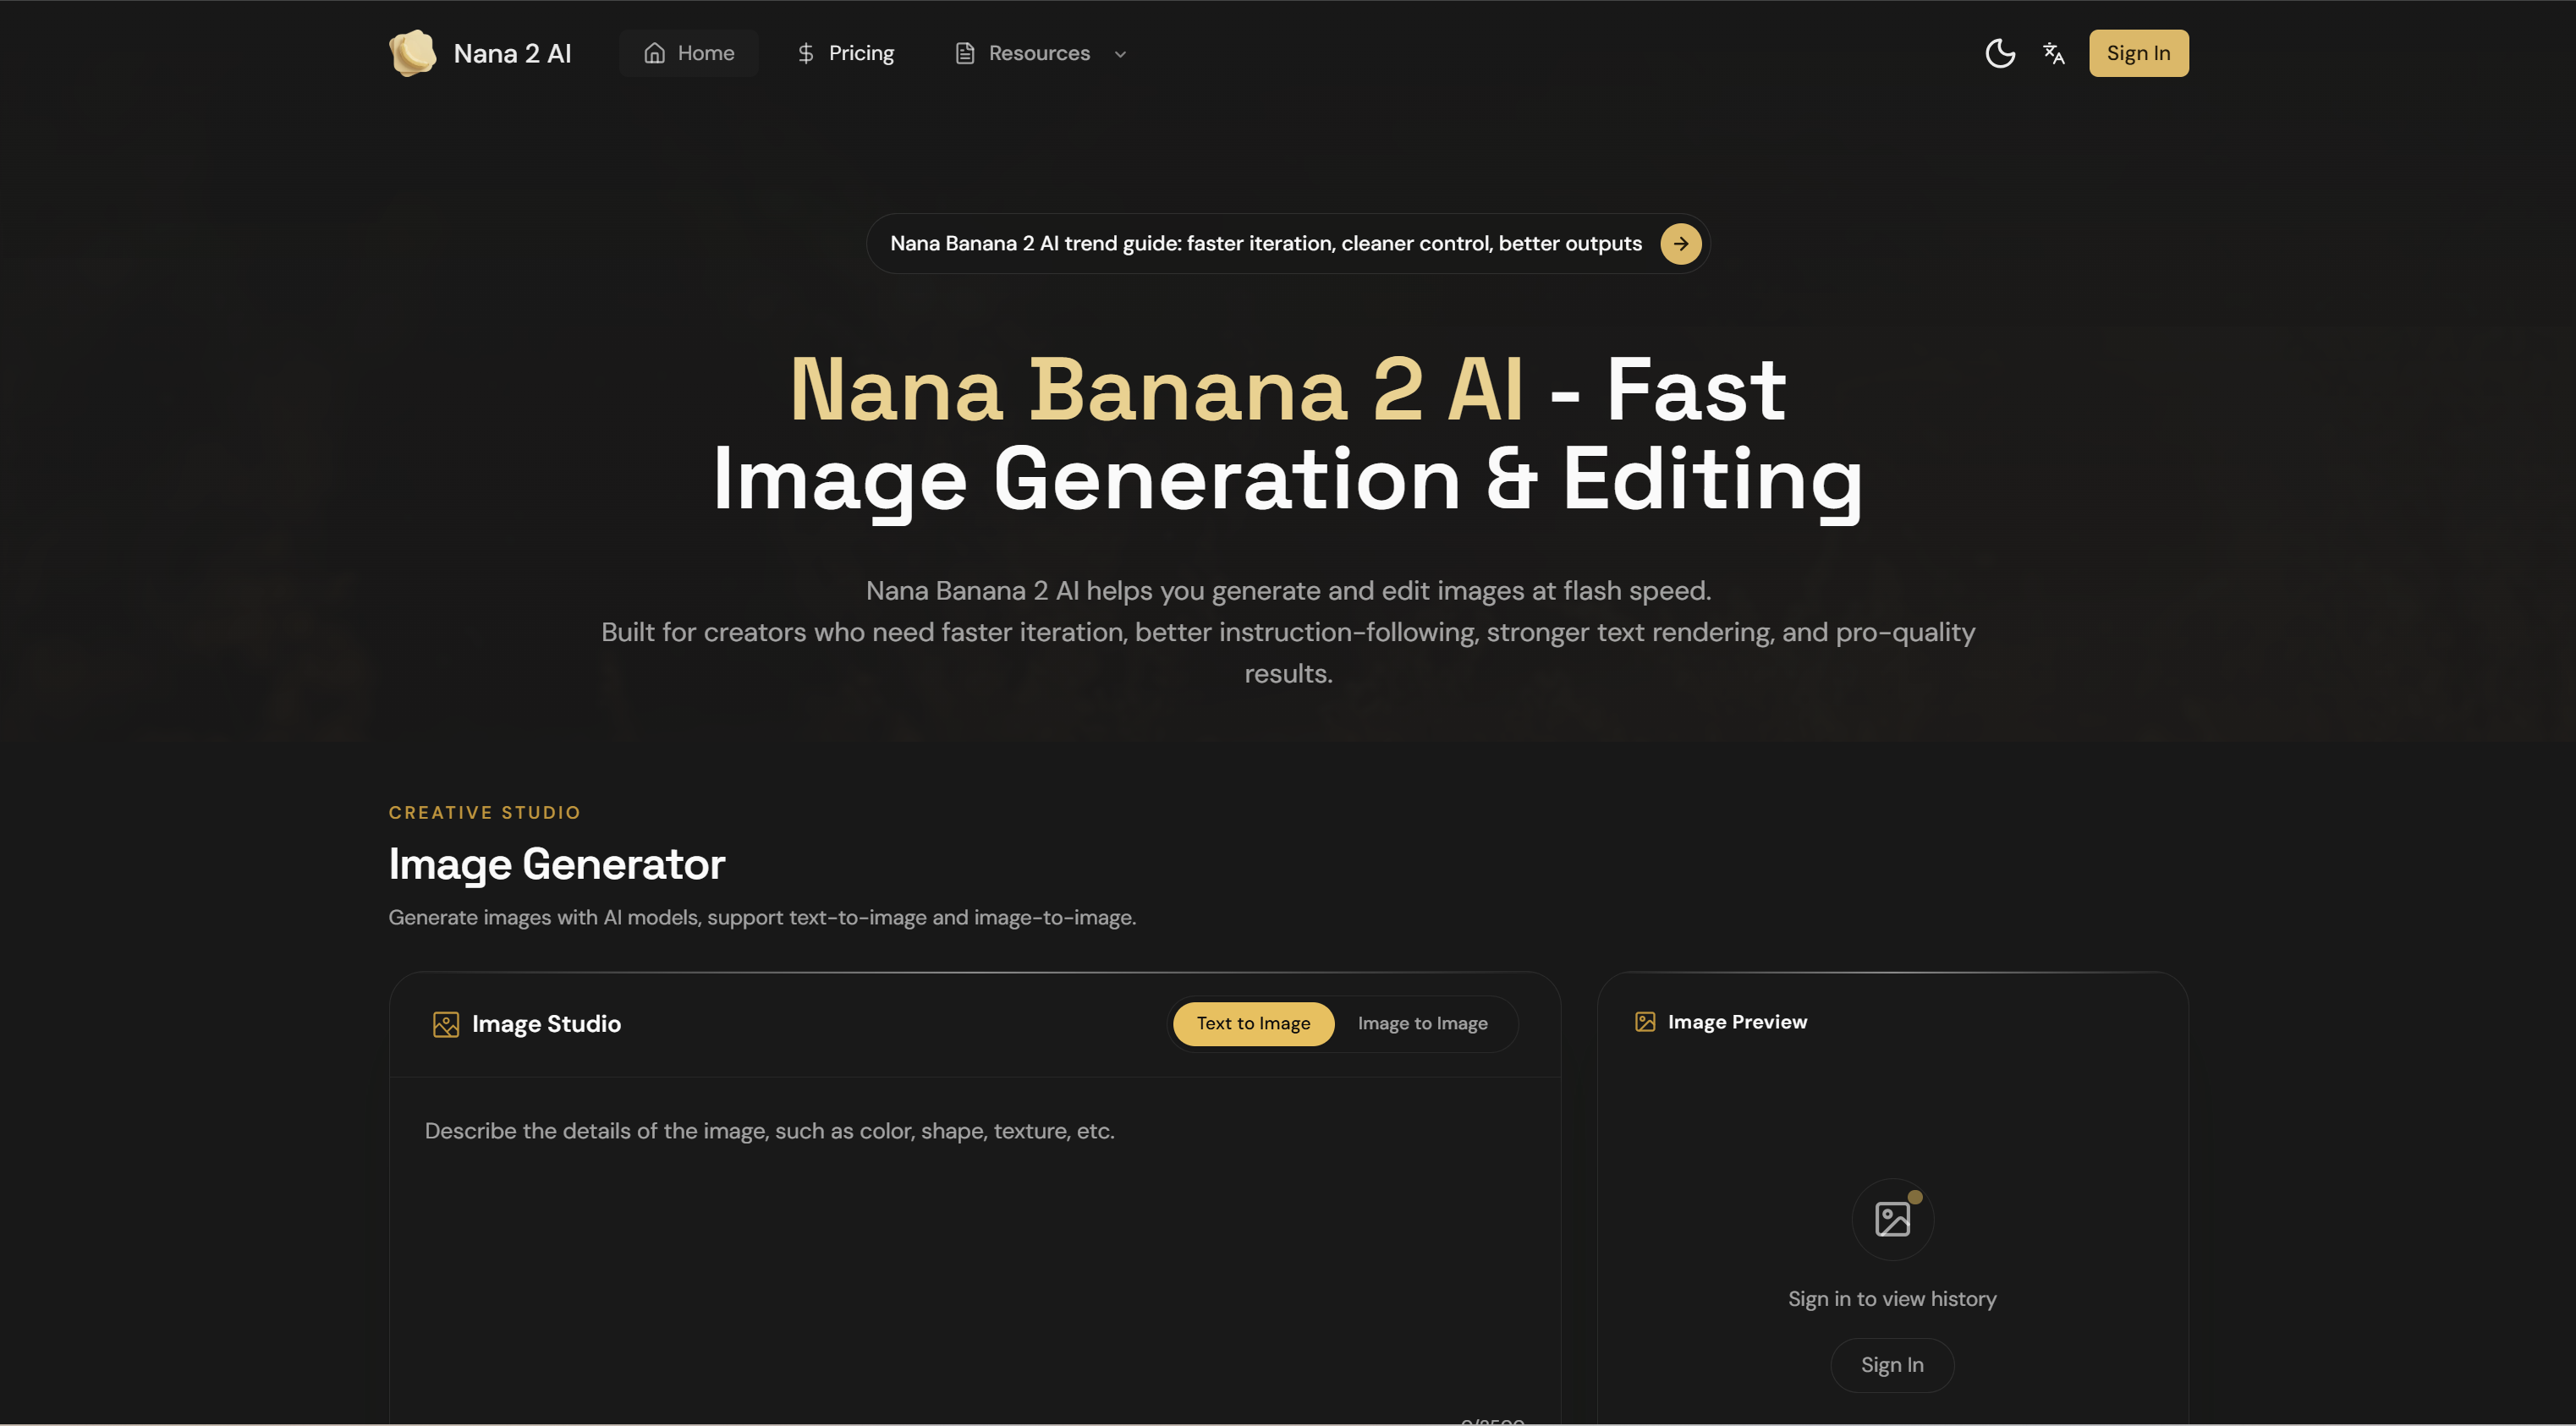Click the Nana 2 AI logo icon
2576x1426 pixels.
point(412,53)
